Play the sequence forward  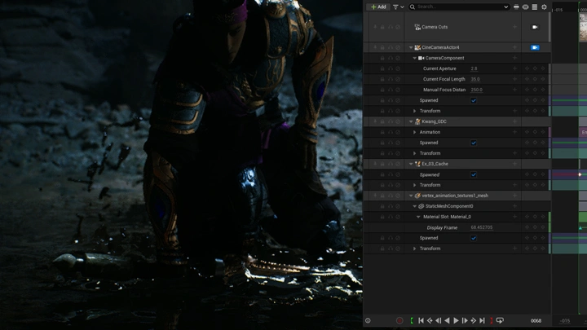[x=456, y=321]
